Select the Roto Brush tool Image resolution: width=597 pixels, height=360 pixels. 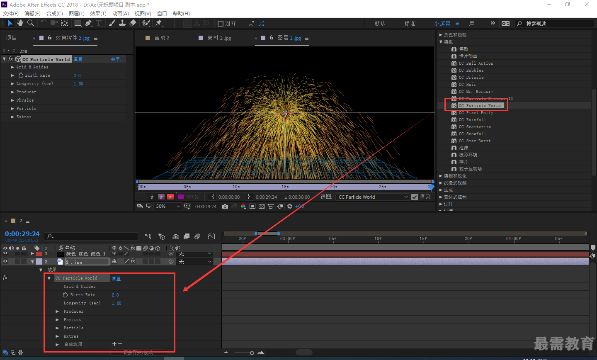(x=146, y=23)
